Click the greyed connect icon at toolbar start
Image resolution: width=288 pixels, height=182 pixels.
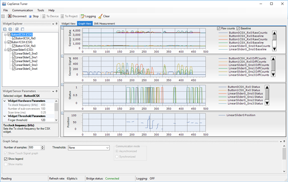pyautogui.click(x=3, y=16)
